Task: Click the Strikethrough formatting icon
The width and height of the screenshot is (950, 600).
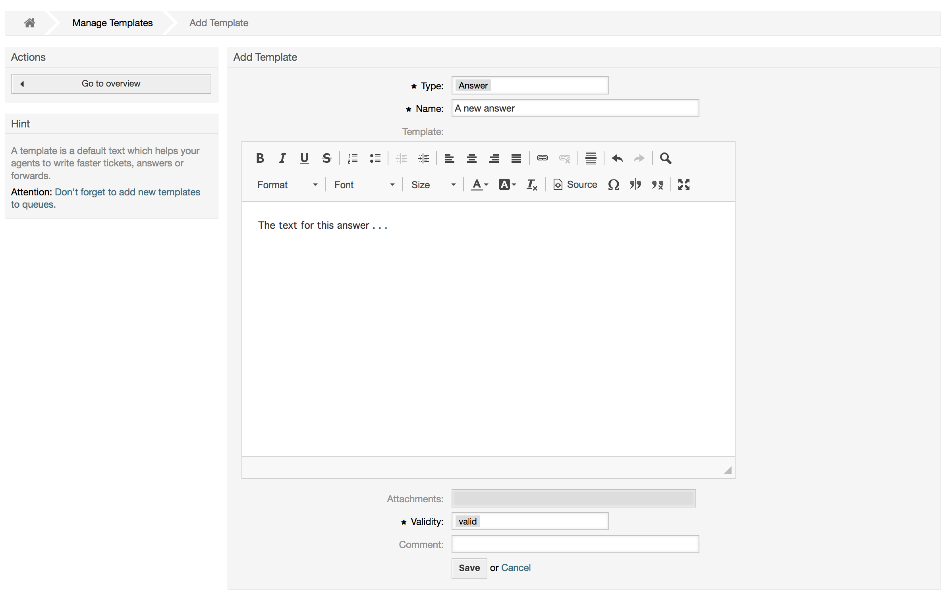Action: (x=326, y=158)
